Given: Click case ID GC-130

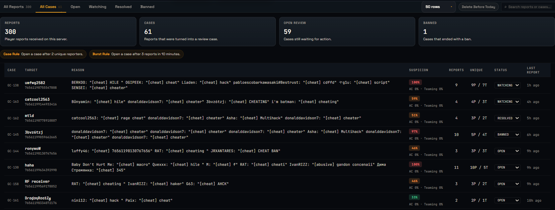Looking at the screenshot, I should click(13, 167).
